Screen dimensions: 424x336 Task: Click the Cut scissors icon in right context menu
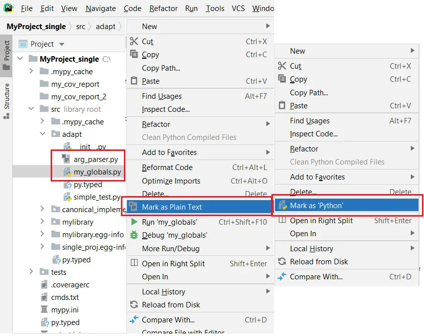click(x=282, y=66)
